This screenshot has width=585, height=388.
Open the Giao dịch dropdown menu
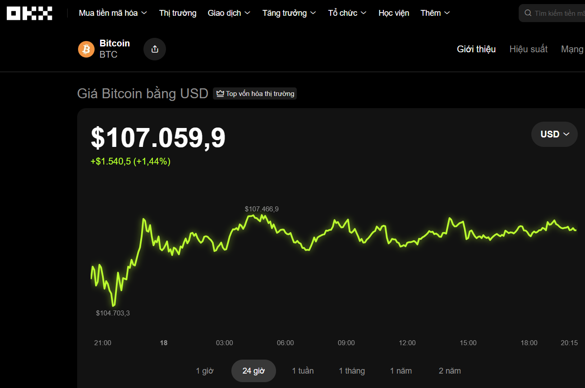[229, 13]
